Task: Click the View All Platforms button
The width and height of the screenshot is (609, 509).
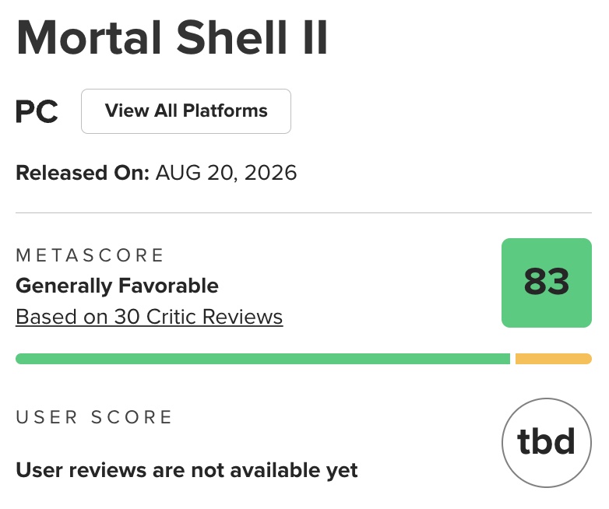Action: 185,111
